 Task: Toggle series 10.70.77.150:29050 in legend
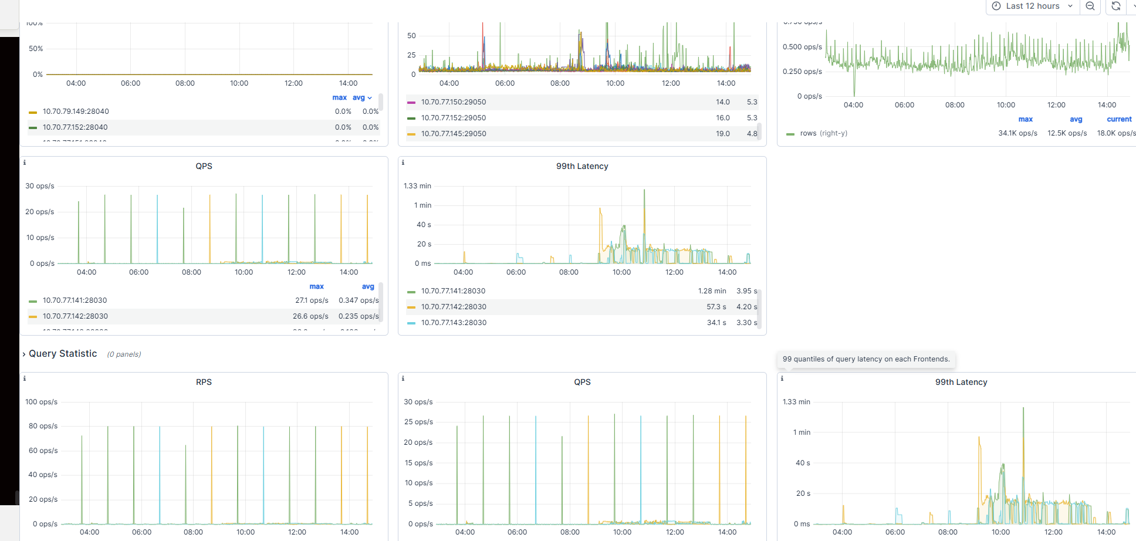click(454, 102)
